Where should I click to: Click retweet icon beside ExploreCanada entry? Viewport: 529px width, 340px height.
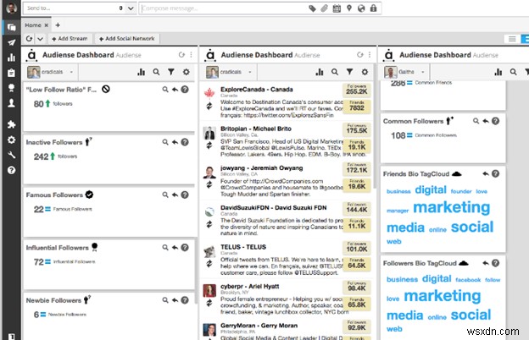(x=209, y=106)
